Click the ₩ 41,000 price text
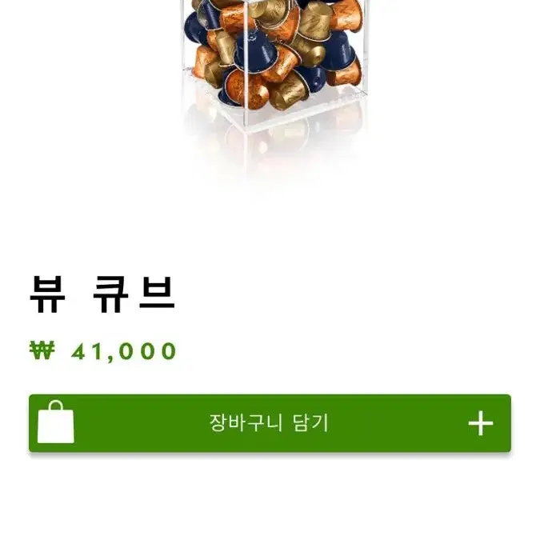This screenshot has height=540, width=540. point(103,351)
